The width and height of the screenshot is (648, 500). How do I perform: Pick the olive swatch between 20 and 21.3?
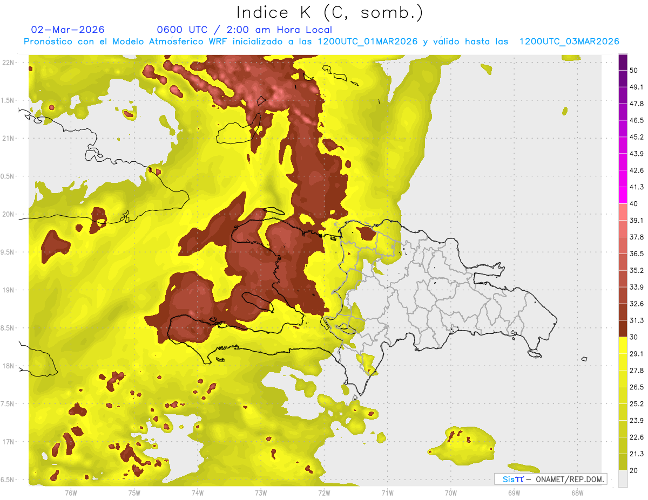click(x=623, y=462)
